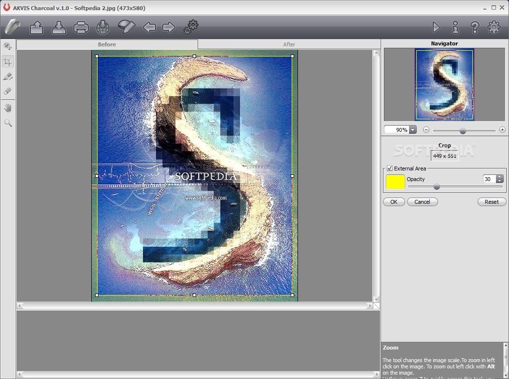Print the image with the printer icon
The image size is (509, 379).
[81, 27]
